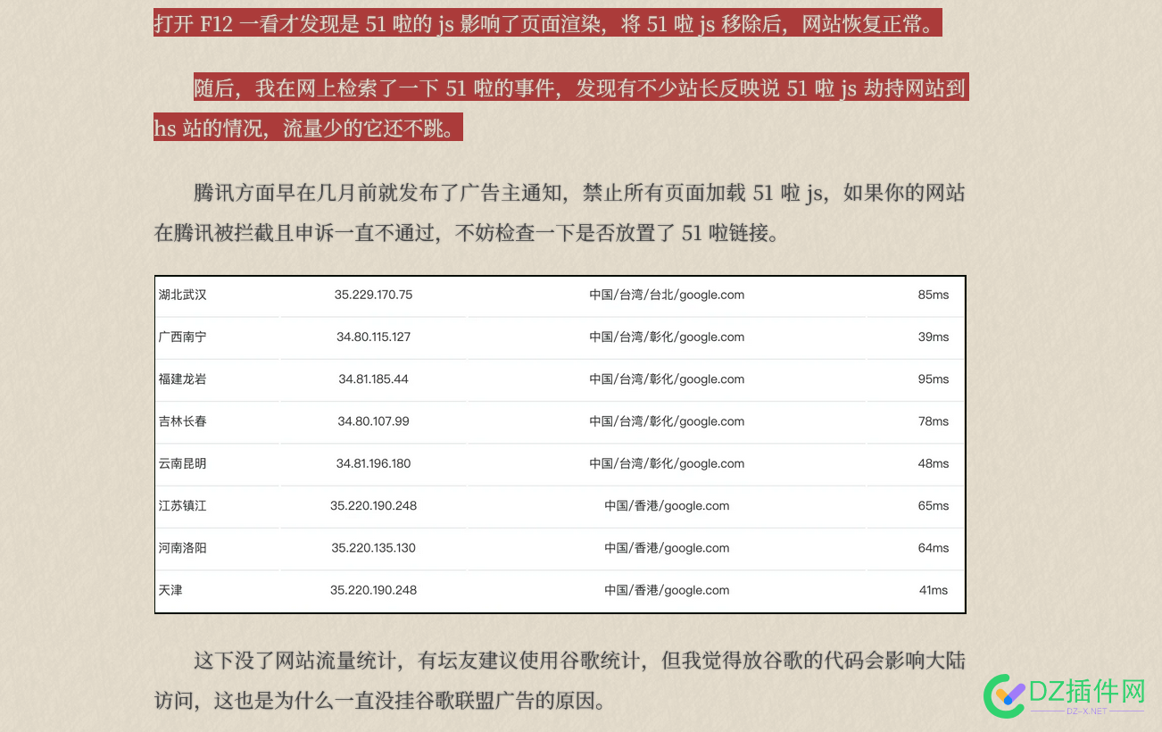Click the 江苏镇江 table cell
This screenshot has height=732, width=1162.
pos(183,505)
